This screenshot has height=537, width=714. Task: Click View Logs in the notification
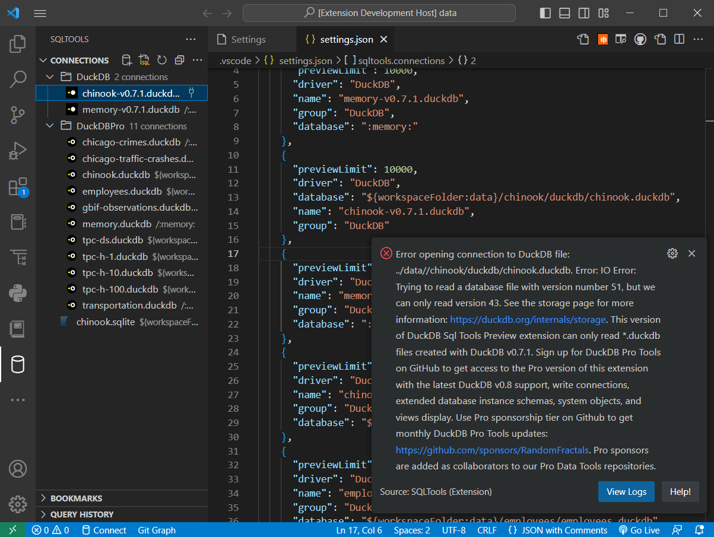tap(626, 491)
